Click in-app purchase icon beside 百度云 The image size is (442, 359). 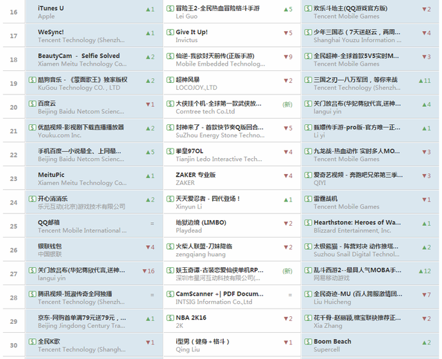click(32, 104)
